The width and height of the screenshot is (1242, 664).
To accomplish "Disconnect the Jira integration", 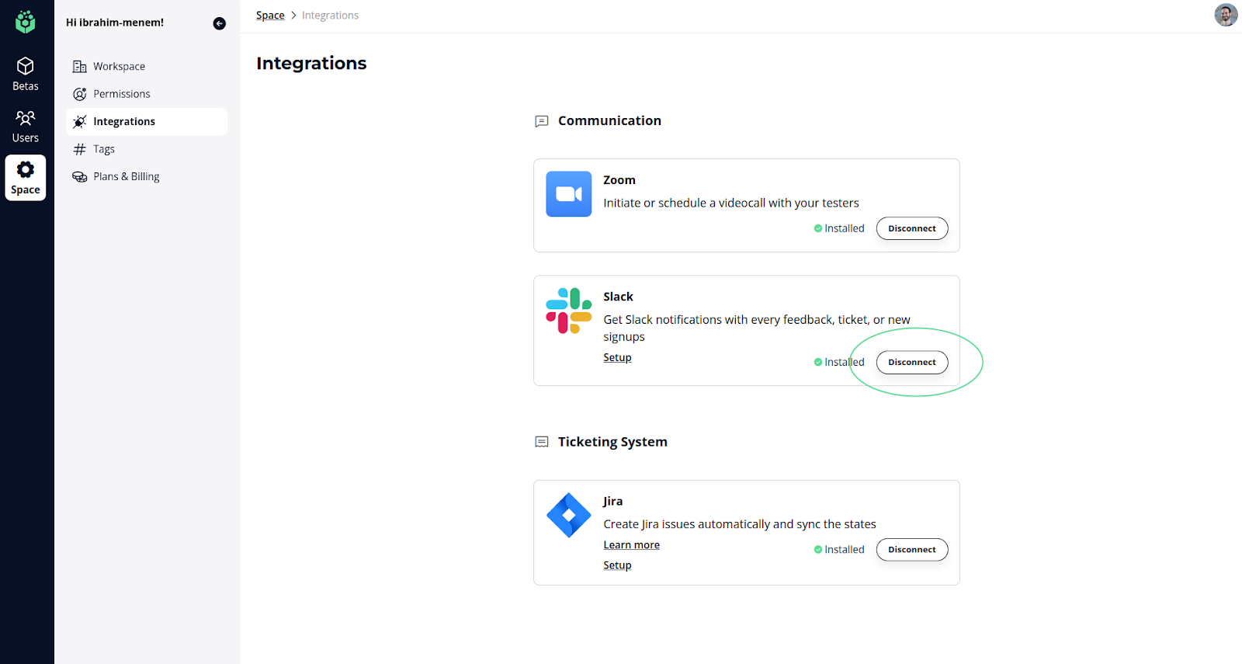I will (x=911, y=550).
